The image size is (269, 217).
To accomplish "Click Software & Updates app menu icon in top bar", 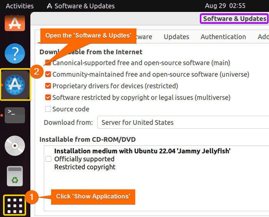I will (50, 6).
